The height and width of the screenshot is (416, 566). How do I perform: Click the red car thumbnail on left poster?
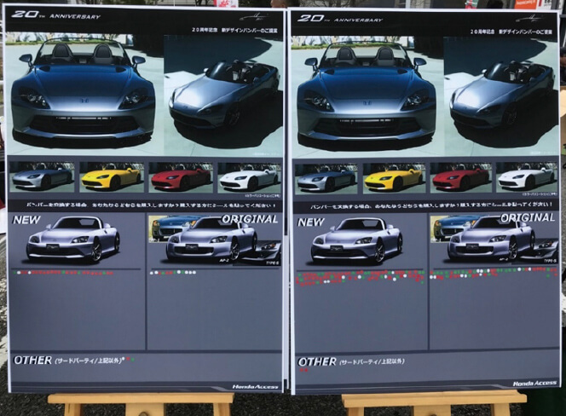tap(182, 177)
